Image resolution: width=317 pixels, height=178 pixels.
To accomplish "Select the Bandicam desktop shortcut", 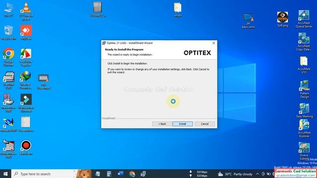I will point(26,147).
